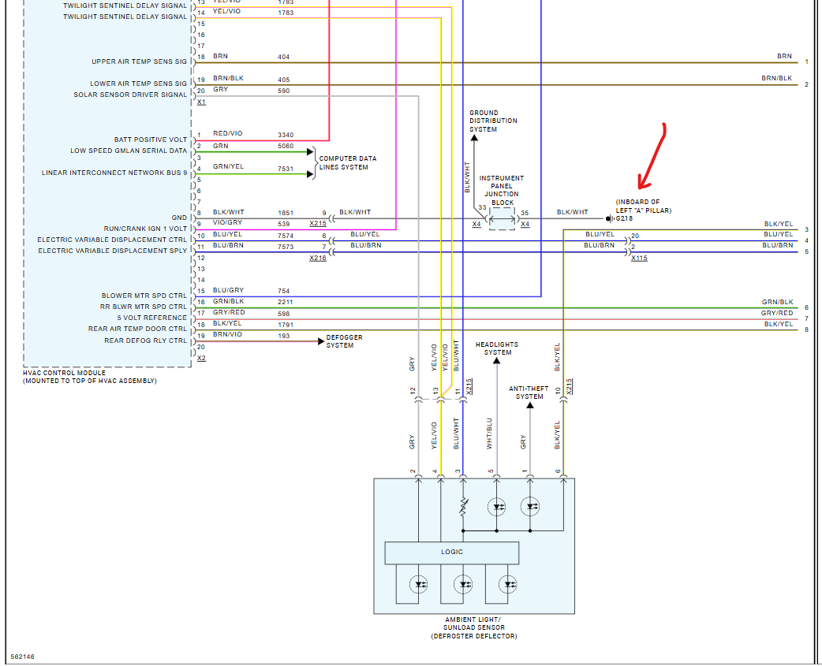This screenshot has height=666, width=822.
Task: Click the X215 connector label near pin 9
Action: 318,224
